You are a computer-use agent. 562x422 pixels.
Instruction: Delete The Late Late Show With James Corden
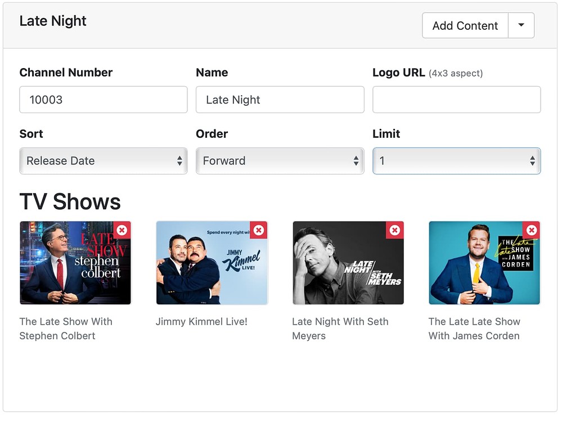(531, 230)
